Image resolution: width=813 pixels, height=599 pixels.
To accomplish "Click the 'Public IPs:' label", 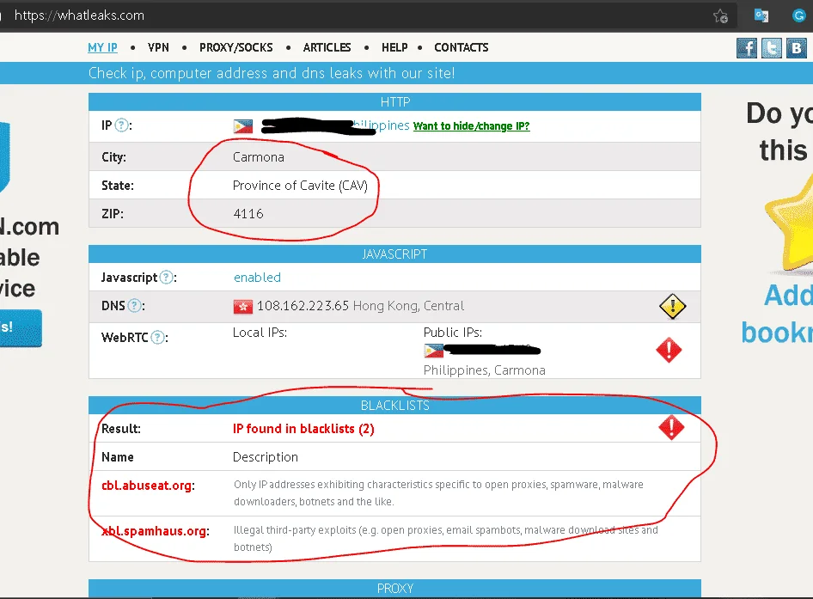I will [x=453, y=333].
